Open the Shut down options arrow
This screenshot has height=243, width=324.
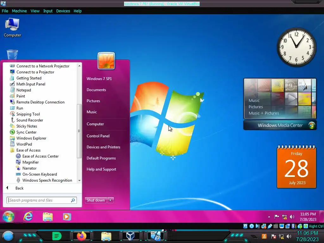110,200
